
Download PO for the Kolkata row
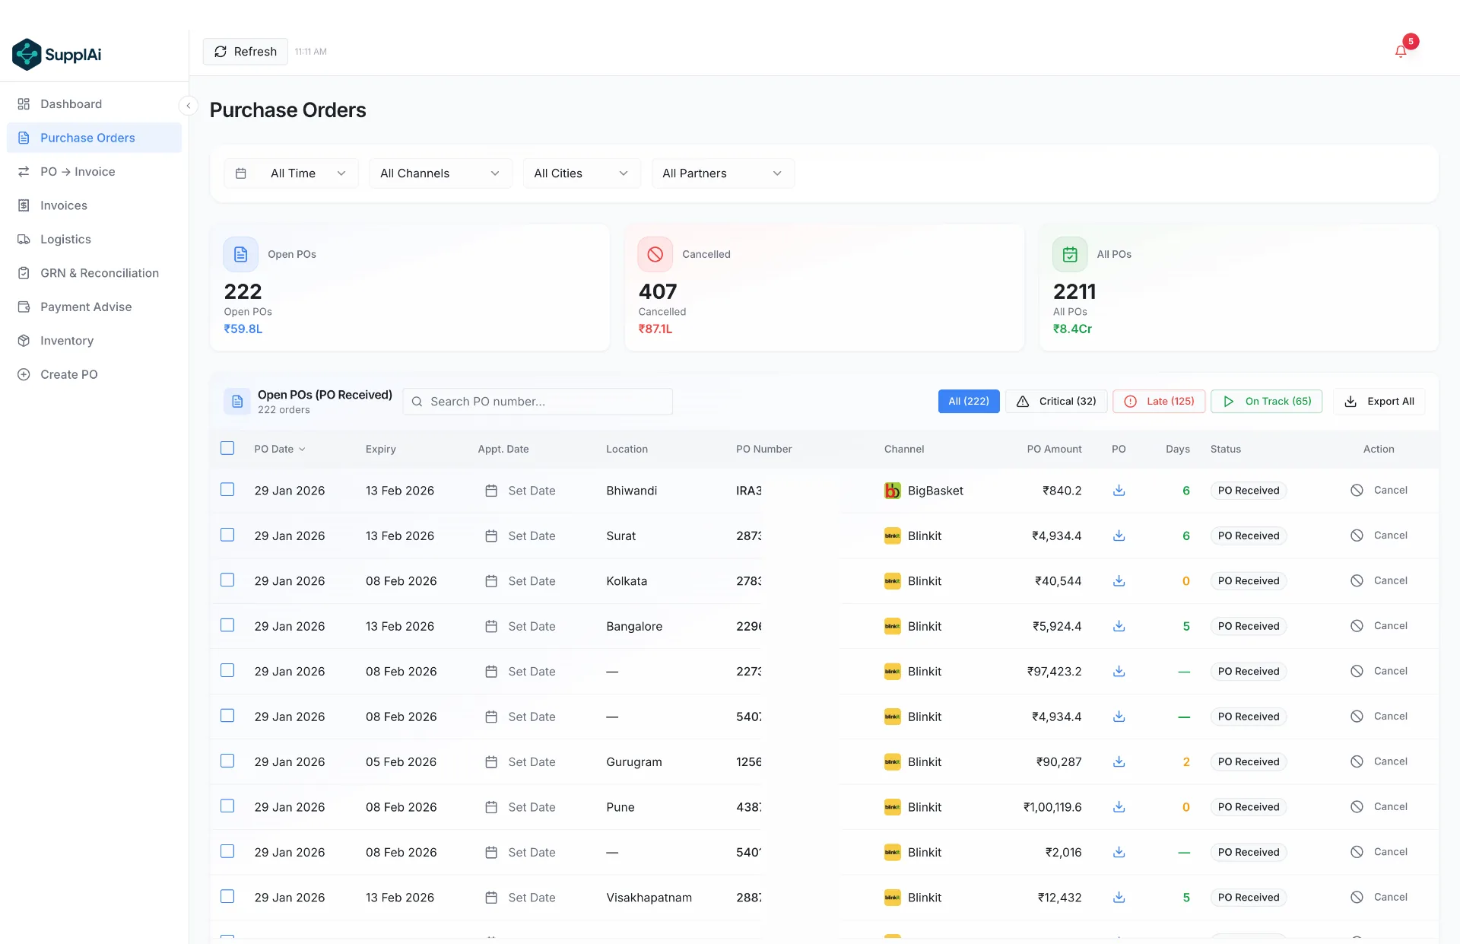[1119, 581]
